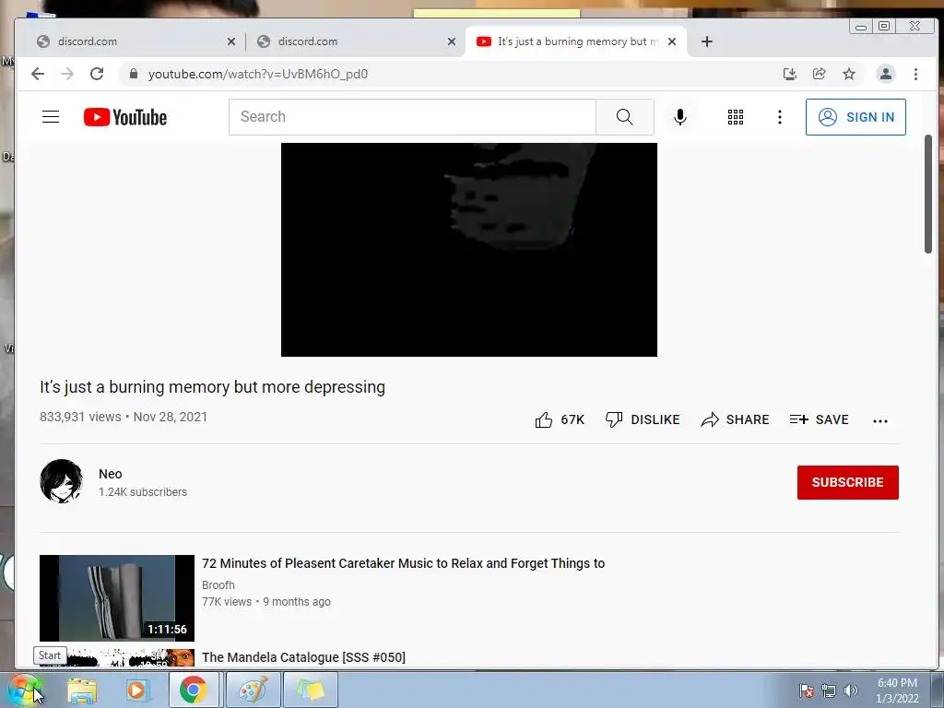
Task: Open YouTube settings three-dot menu
Action: pos(780,117)
